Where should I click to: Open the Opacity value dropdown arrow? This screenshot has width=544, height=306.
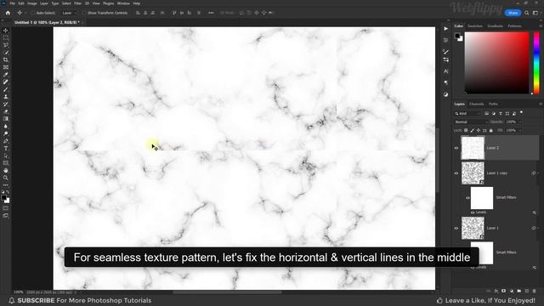click(520, 122)
